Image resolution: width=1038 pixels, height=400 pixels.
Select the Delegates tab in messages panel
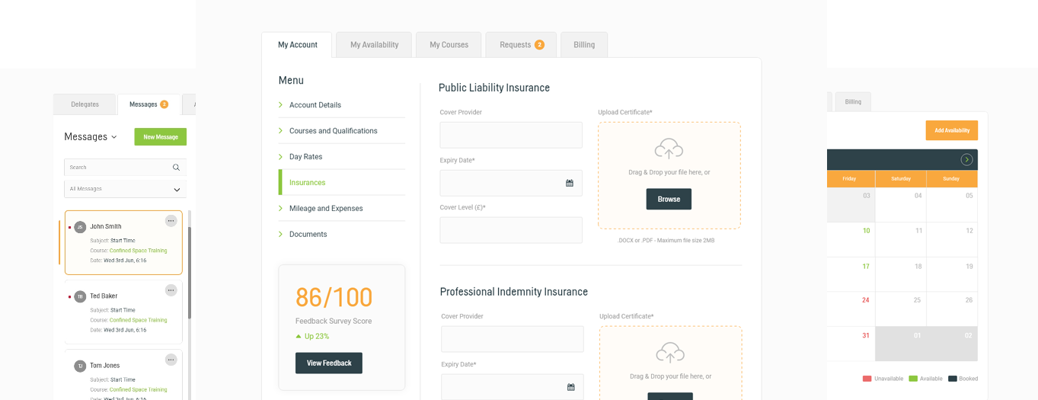click(85, 104)
